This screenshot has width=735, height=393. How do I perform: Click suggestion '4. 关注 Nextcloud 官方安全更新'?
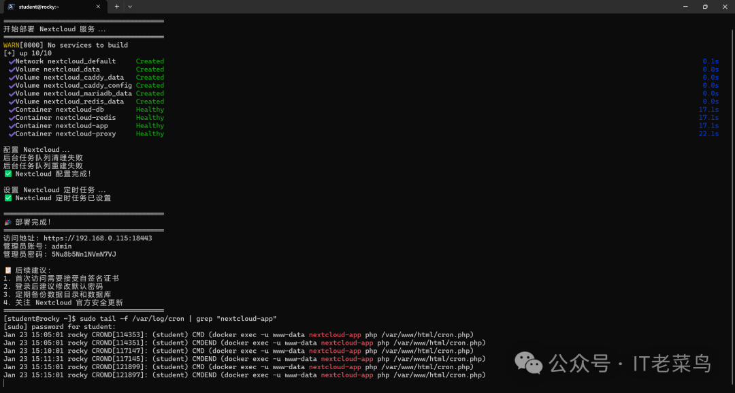click(63, 302)
